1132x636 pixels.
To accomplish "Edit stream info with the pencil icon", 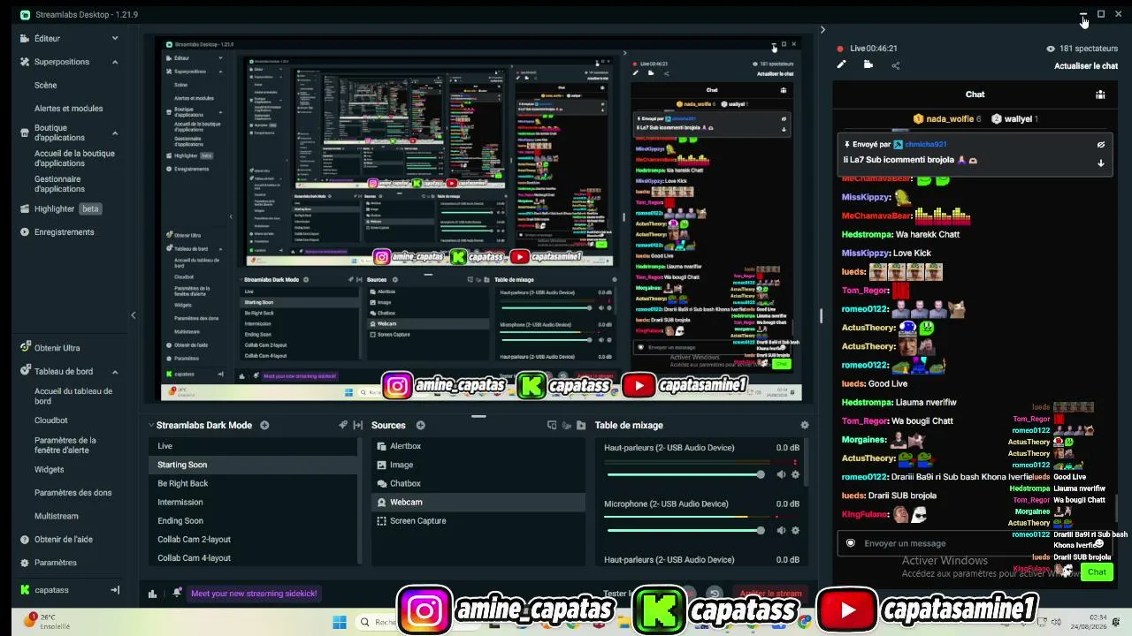I will point(842,64).
